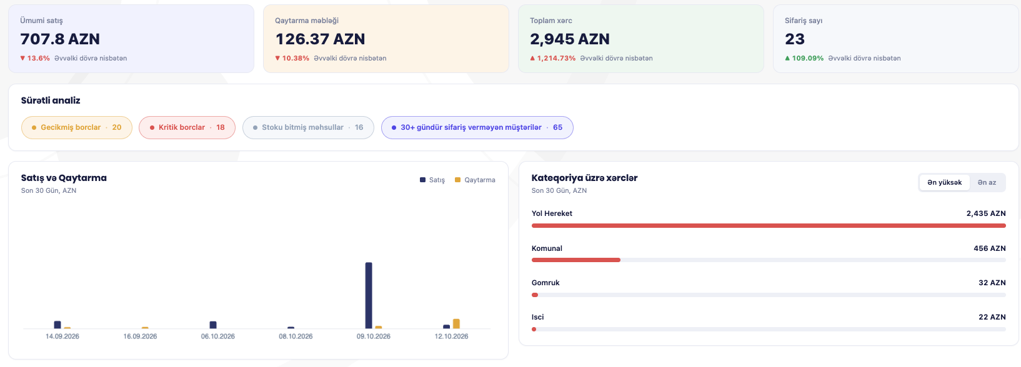The image size is (1021, 367).
Task: Click the Komunal category label
Action: click(x=547, y=248)
